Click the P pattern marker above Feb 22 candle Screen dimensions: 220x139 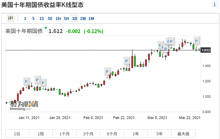point(127,61)
